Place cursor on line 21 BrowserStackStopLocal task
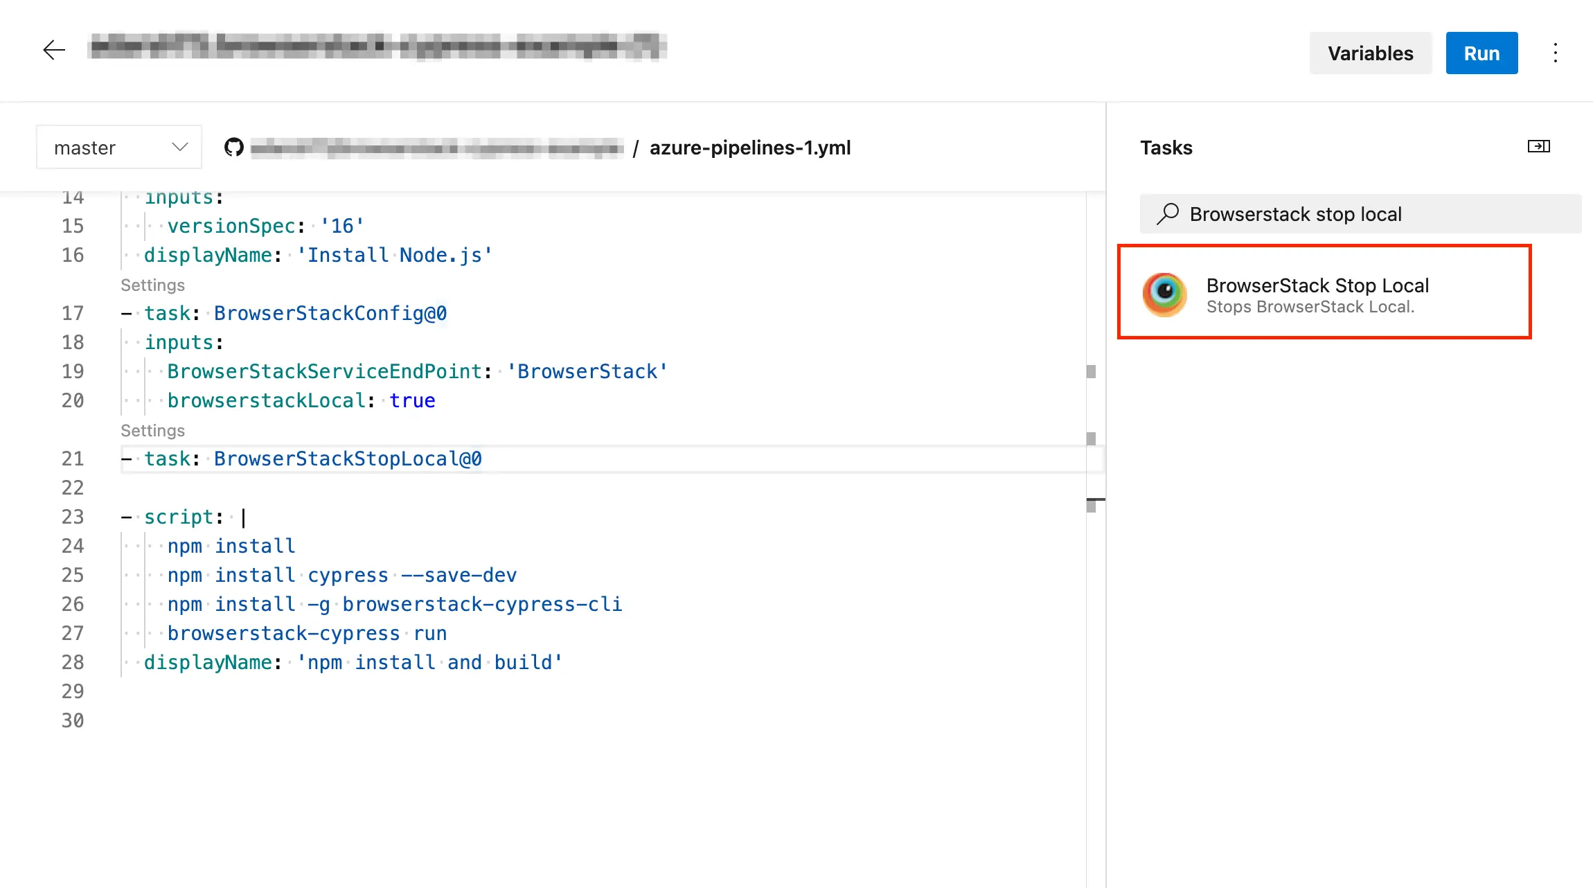This screenshot has height=888, width=1593. click(347, 459)
